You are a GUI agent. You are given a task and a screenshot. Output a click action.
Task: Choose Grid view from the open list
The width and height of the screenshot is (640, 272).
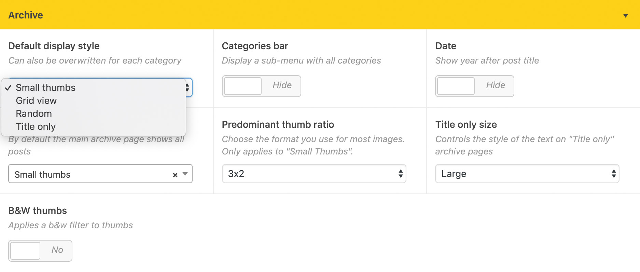point(36,101)
